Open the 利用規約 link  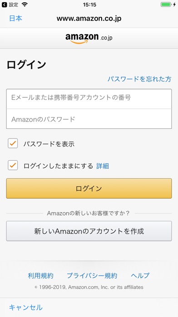pos(40,276)
